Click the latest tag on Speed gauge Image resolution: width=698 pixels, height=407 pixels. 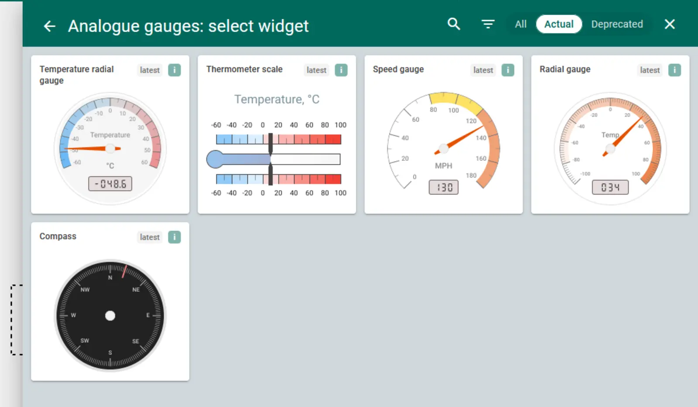pyautogui.click(x=483, y=70)
